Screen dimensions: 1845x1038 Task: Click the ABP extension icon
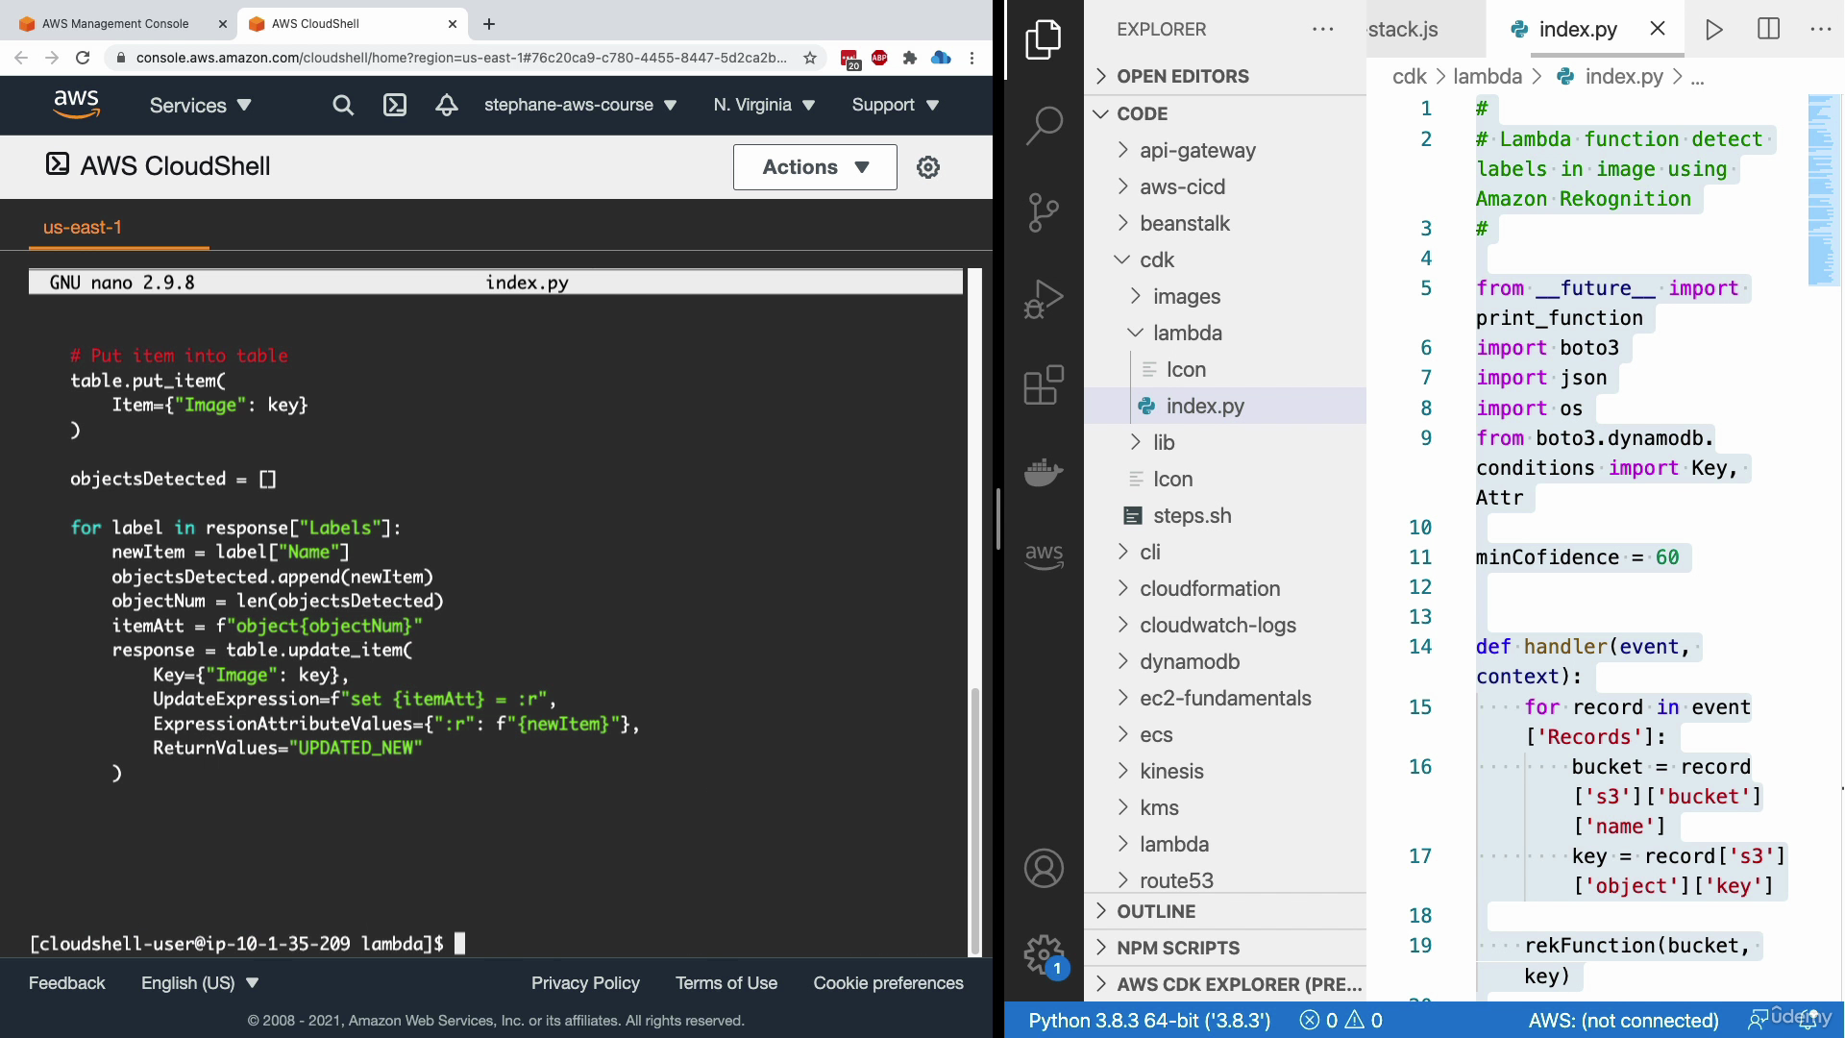[x=879, y=58]
